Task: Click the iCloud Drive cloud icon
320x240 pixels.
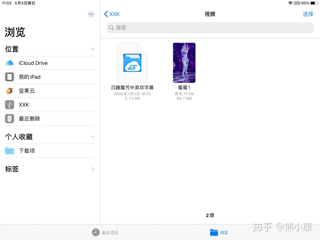Action: point(9,63)
